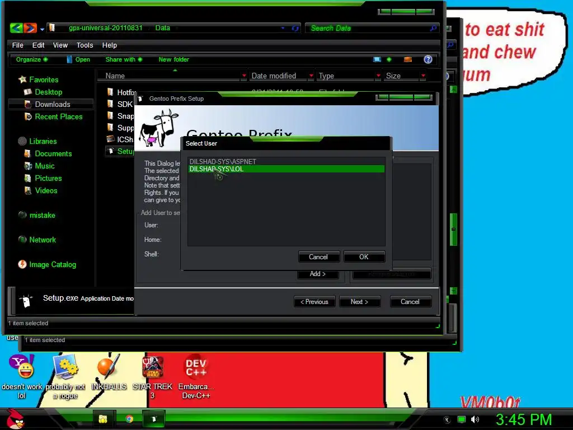The width and height of the screenshot is (573, 430).
Task: Select Recent Places under Favorites
Action: coord(58,116)
